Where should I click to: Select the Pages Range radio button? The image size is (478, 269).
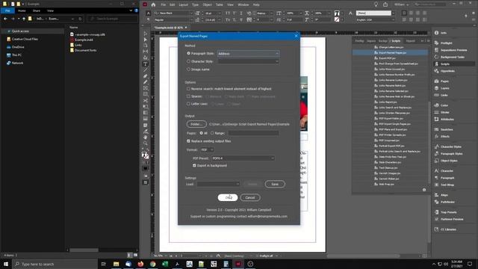click(x=212, y=133)
